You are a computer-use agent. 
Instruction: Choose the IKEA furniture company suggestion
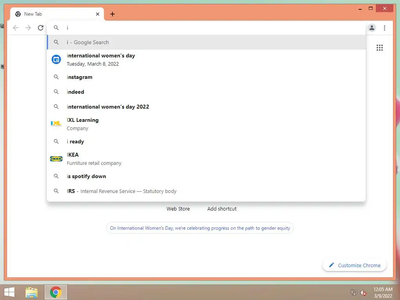coord(206,159)
